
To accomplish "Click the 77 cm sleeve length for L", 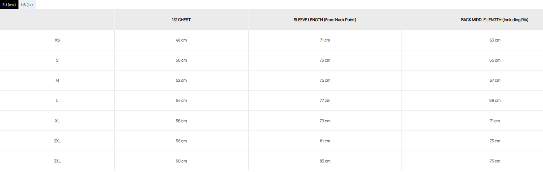I will click(325, 100).
